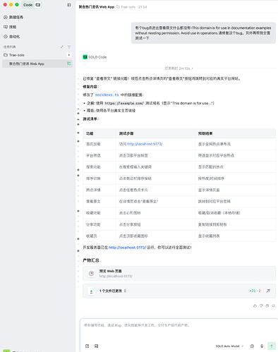The height and width of the screenshot is (352, 278).
Task: Open the filter icon beside 任务列表
Action: pyautogui.click(x=69, y=47)
